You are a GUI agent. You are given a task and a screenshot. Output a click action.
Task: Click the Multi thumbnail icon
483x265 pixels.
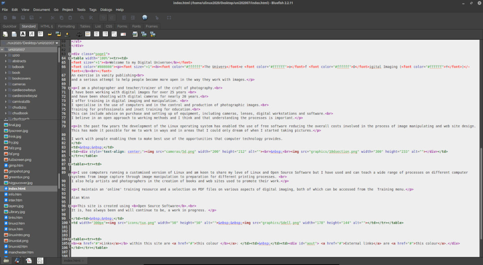[x=153, y=34]
